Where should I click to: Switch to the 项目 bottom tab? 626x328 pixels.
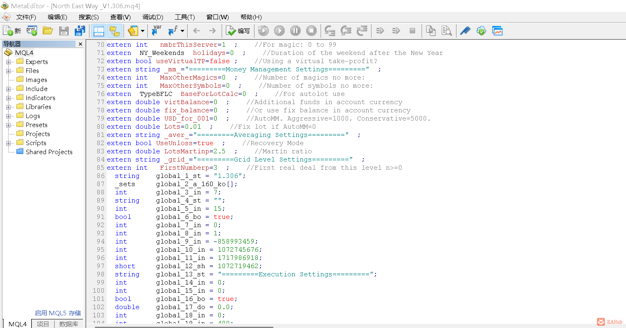(x=43, y=324)
